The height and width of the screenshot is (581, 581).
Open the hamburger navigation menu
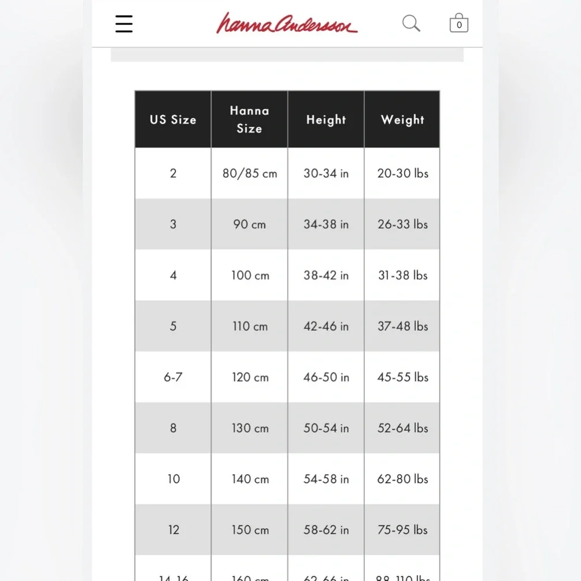point(124,24)
